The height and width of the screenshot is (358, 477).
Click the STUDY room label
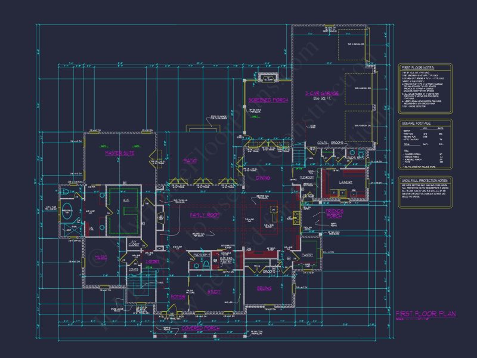[x=214, y=292]
